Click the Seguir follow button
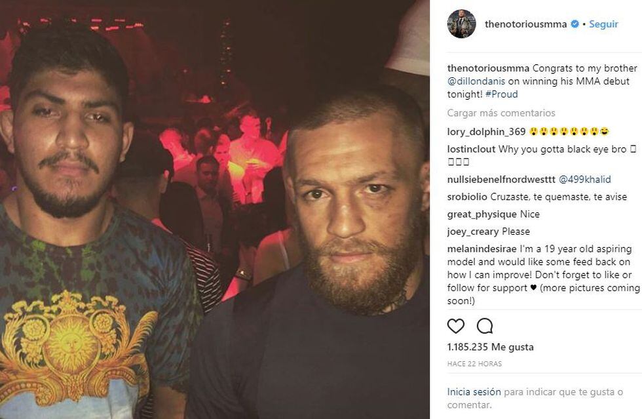The image size is (642, 419). coord(603,24)
